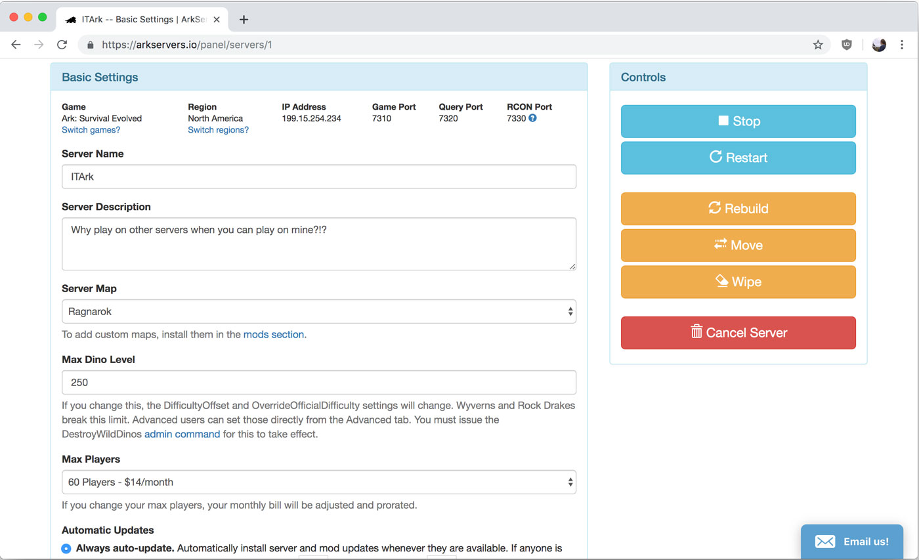The image size is (919, 560).
Task: Click the Restart server button
Action: (738, 158)
